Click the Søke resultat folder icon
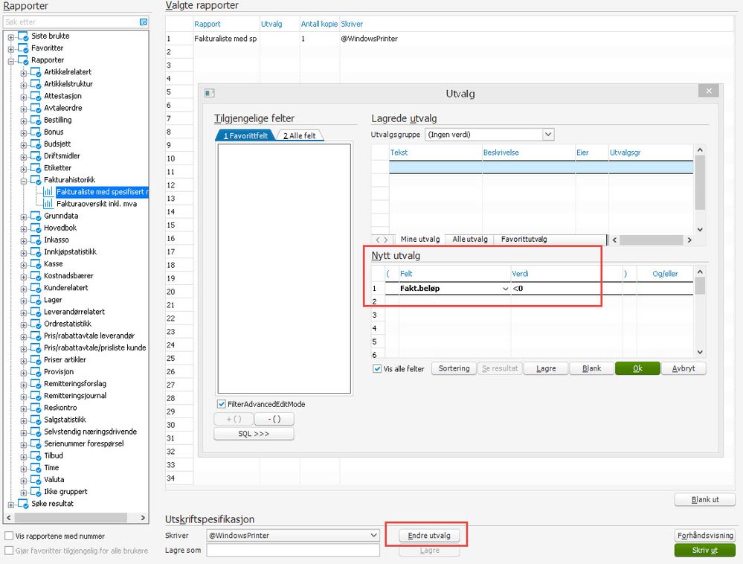Screen dimensions: 743x564 [x=23, y=504]
